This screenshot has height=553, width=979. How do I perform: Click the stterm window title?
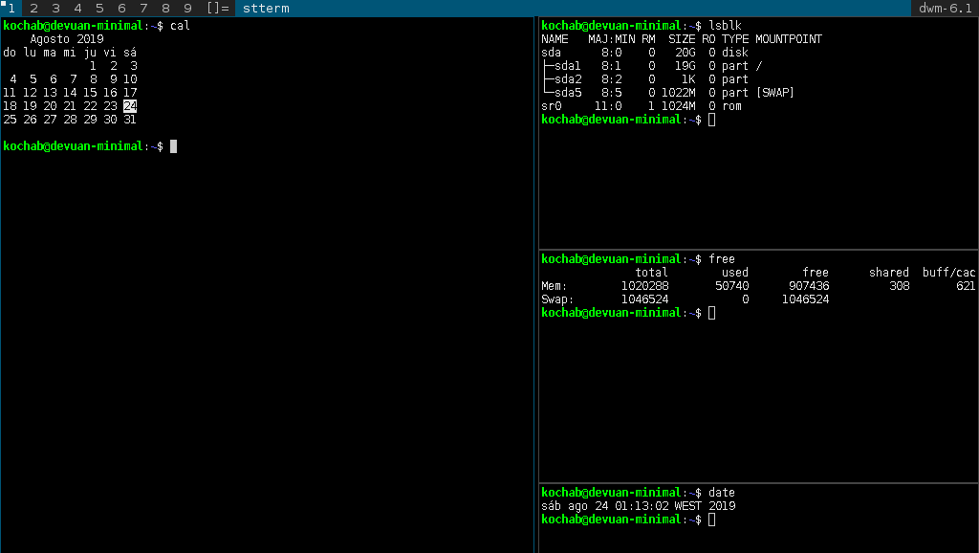pyautogui.click(x=266, y=8)
